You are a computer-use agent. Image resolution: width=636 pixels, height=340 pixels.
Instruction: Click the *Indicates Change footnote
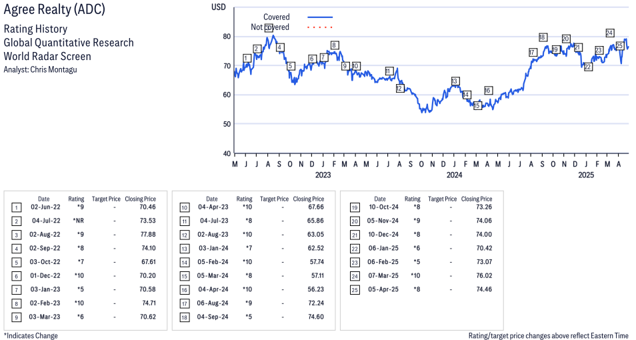(31, 335)
